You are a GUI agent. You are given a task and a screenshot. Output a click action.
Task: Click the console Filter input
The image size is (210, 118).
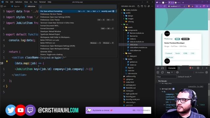166,77
